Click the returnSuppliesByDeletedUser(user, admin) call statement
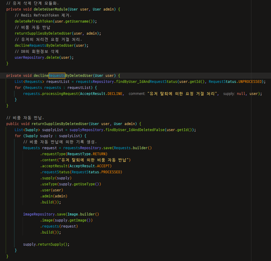The image size is (271, 261). pyautogui.click(x=58, y=33)
